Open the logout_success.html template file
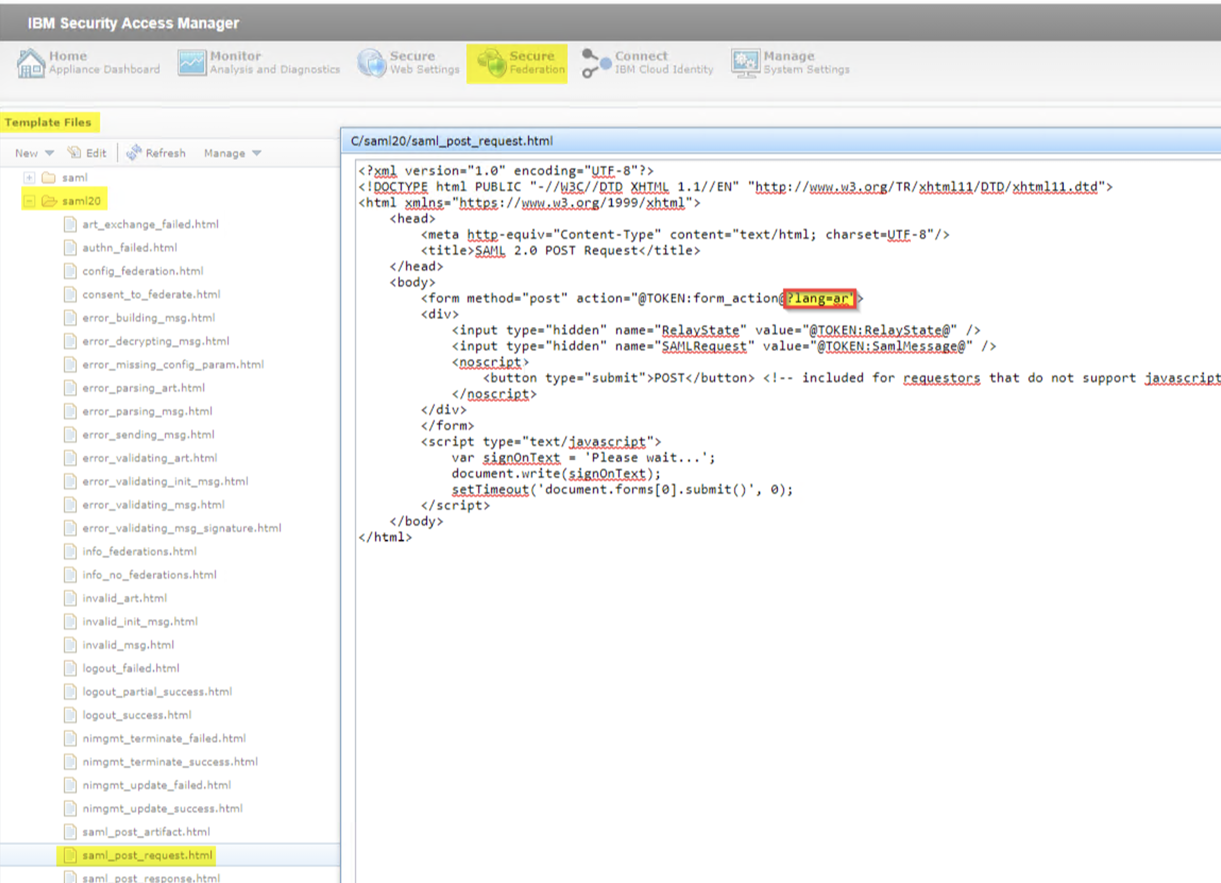 [137, 715]
